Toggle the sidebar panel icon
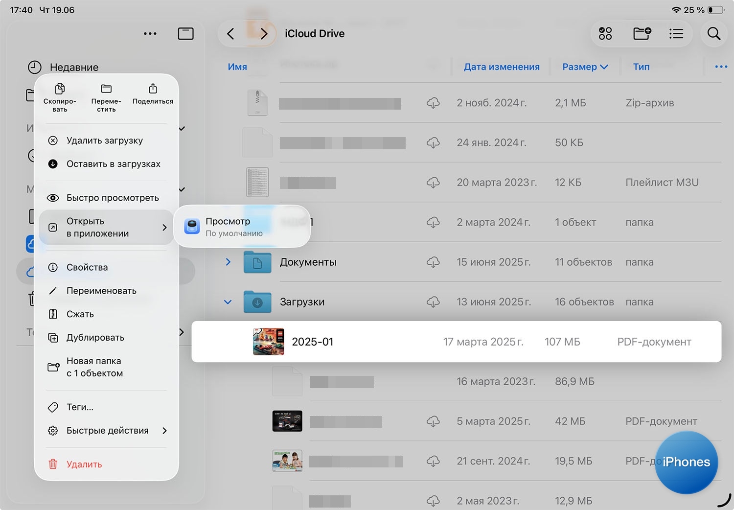The image size is (734, 510). (x=185, y=34)
